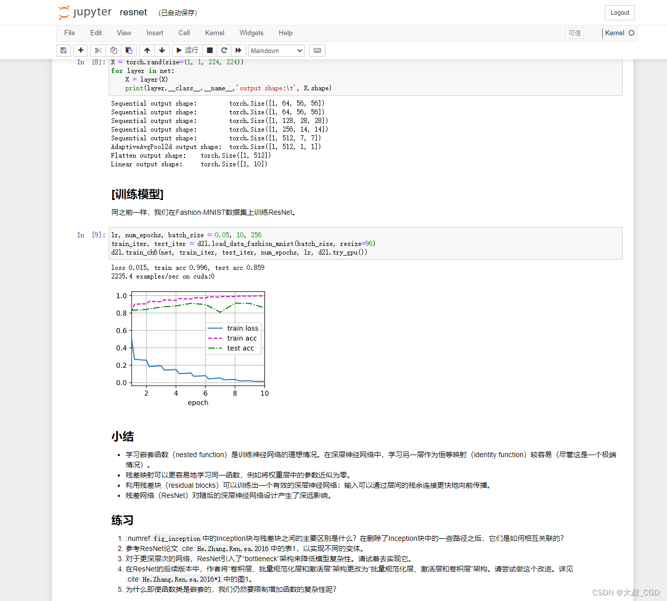Image resolution: width=667 pixels, height=601 pixels.
Task: Click the Logout button
Action: (x=620, y=13)
